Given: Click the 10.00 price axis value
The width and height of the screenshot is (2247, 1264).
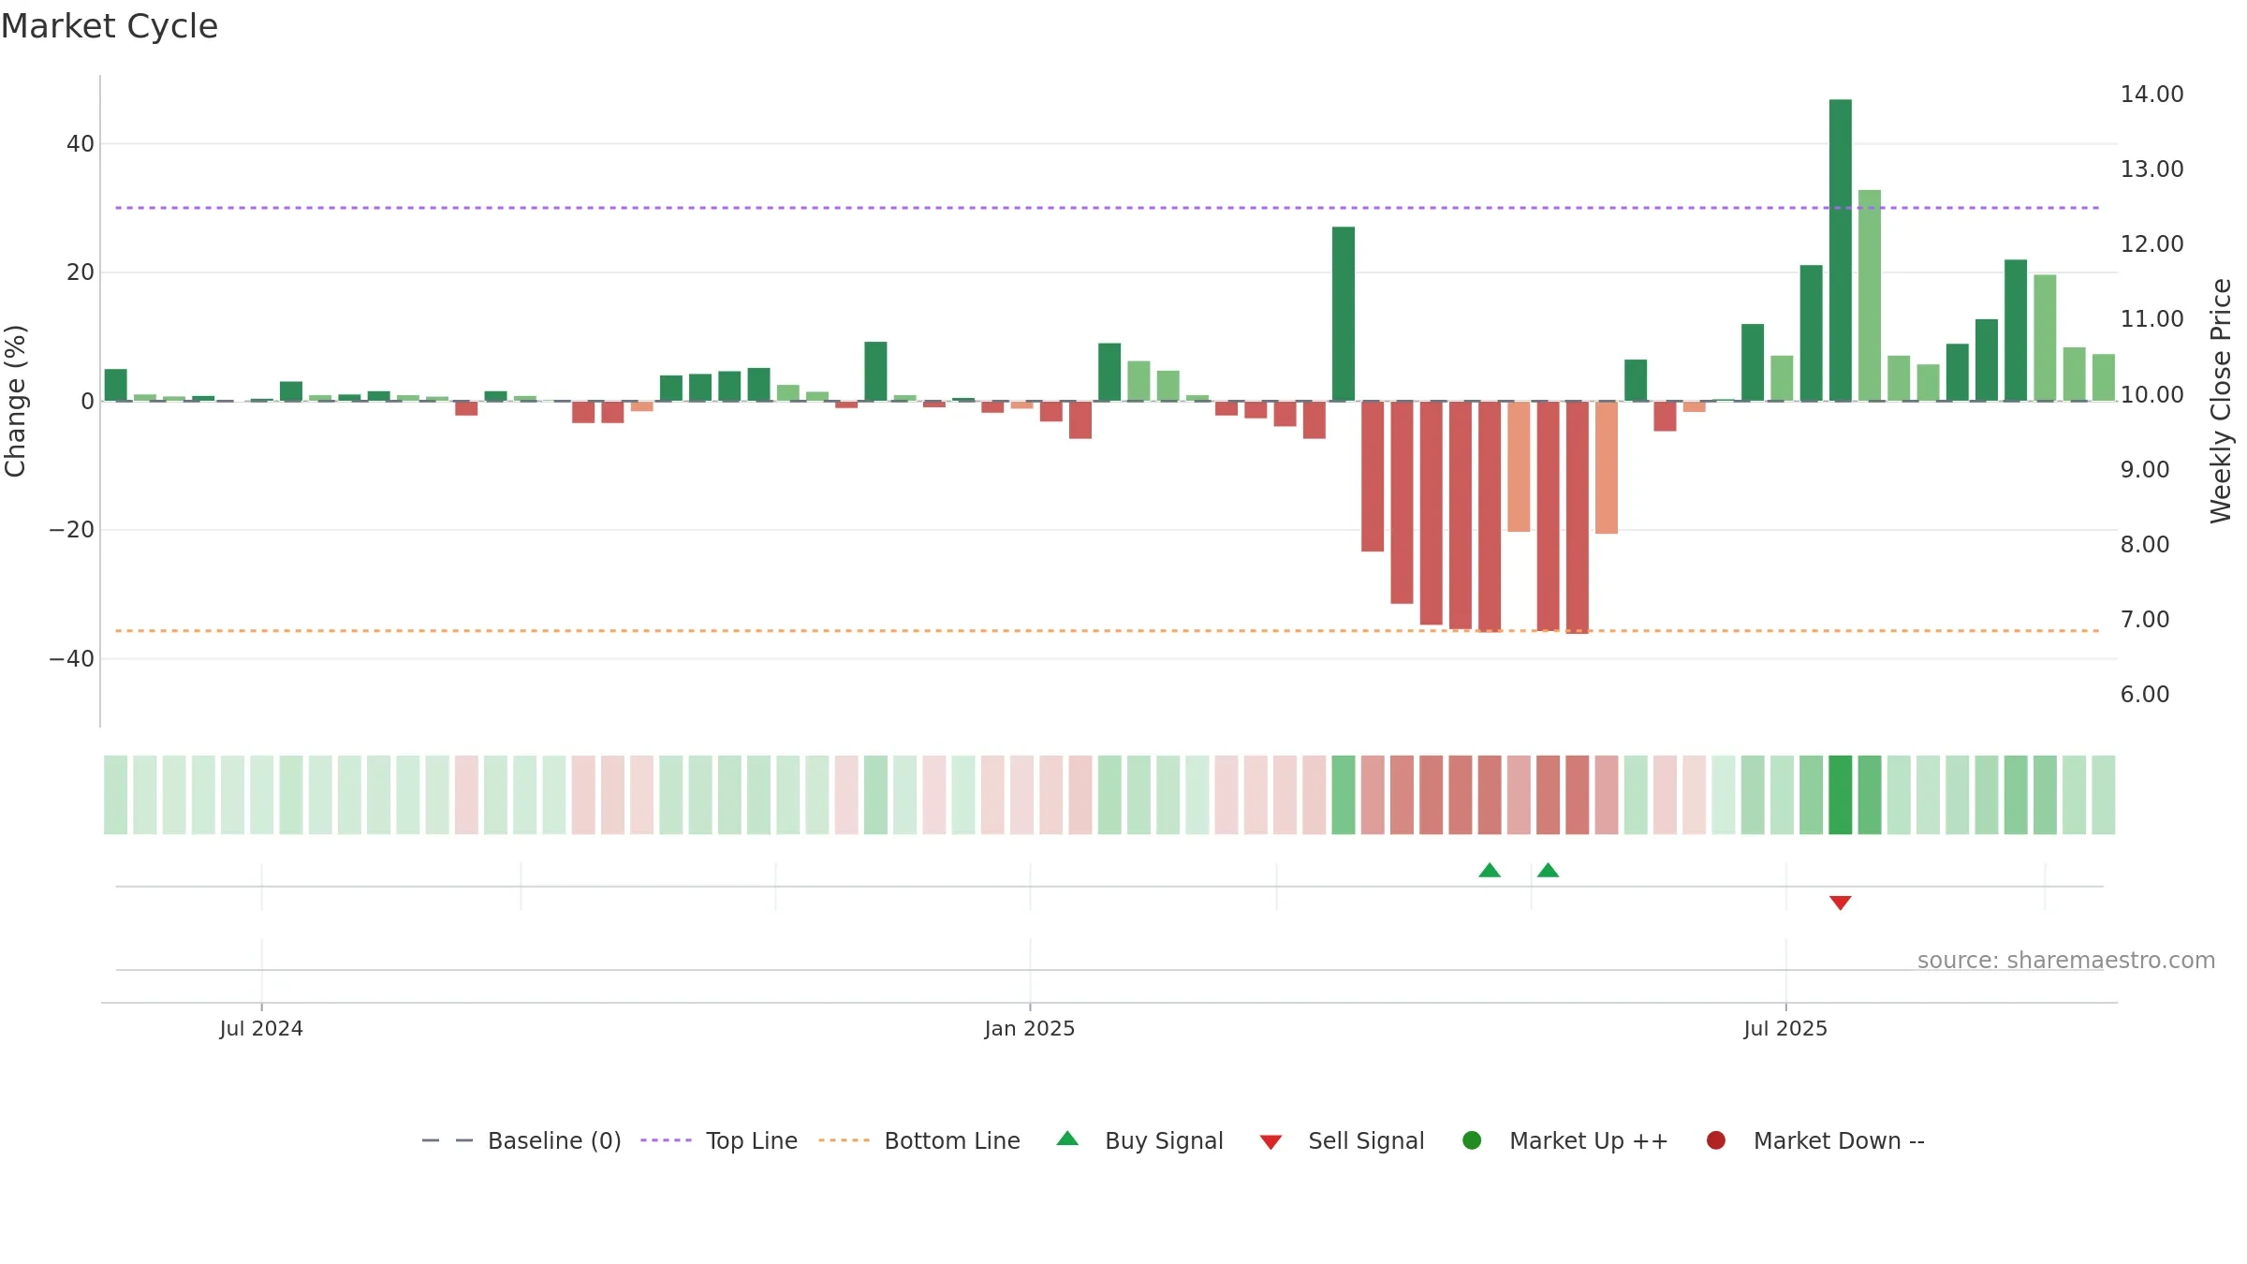Looking at the screenshot, I should click(2152, 394).
